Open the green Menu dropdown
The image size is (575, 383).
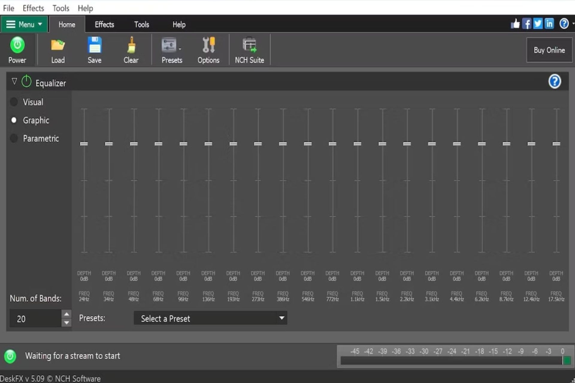24,24
